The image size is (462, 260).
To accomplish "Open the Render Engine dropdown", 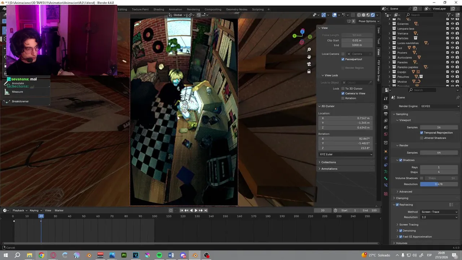I will [440, 106].
